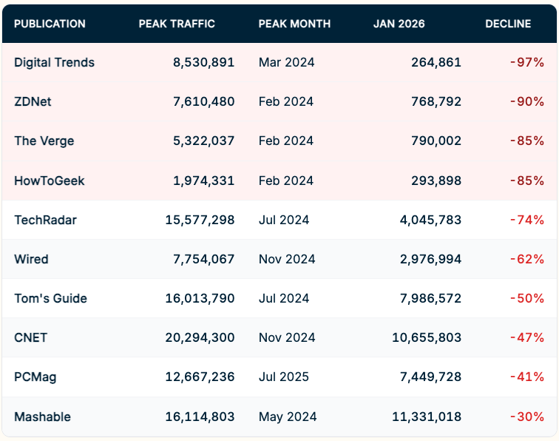Click the -97% decline value
The width and height of the screenshot is (559, 441).
click(x=526, y=62)
